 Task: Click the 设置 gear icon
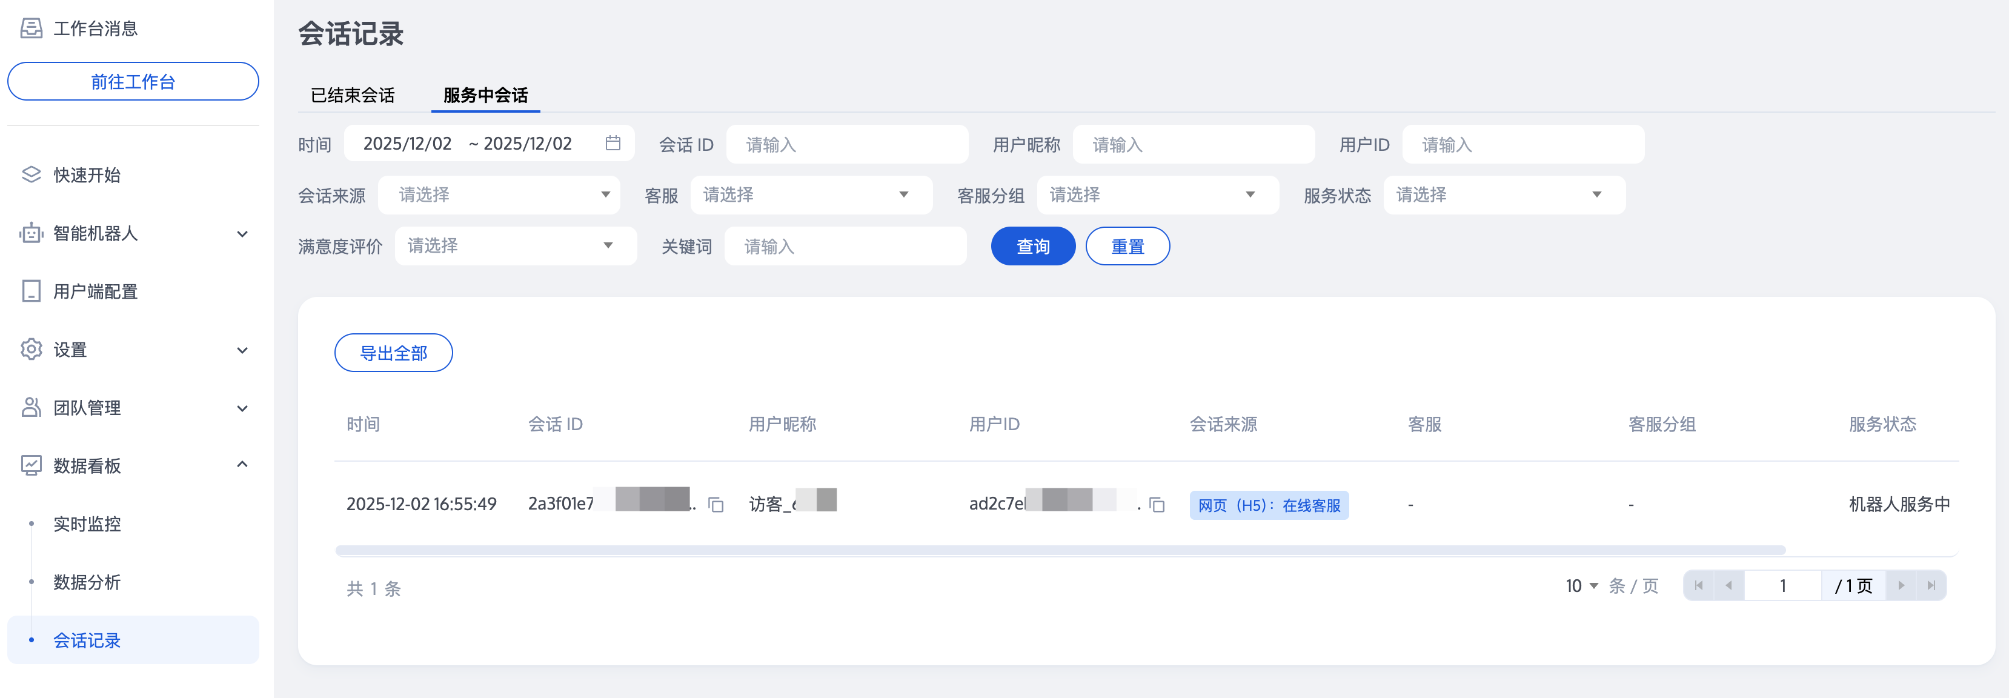31,350
